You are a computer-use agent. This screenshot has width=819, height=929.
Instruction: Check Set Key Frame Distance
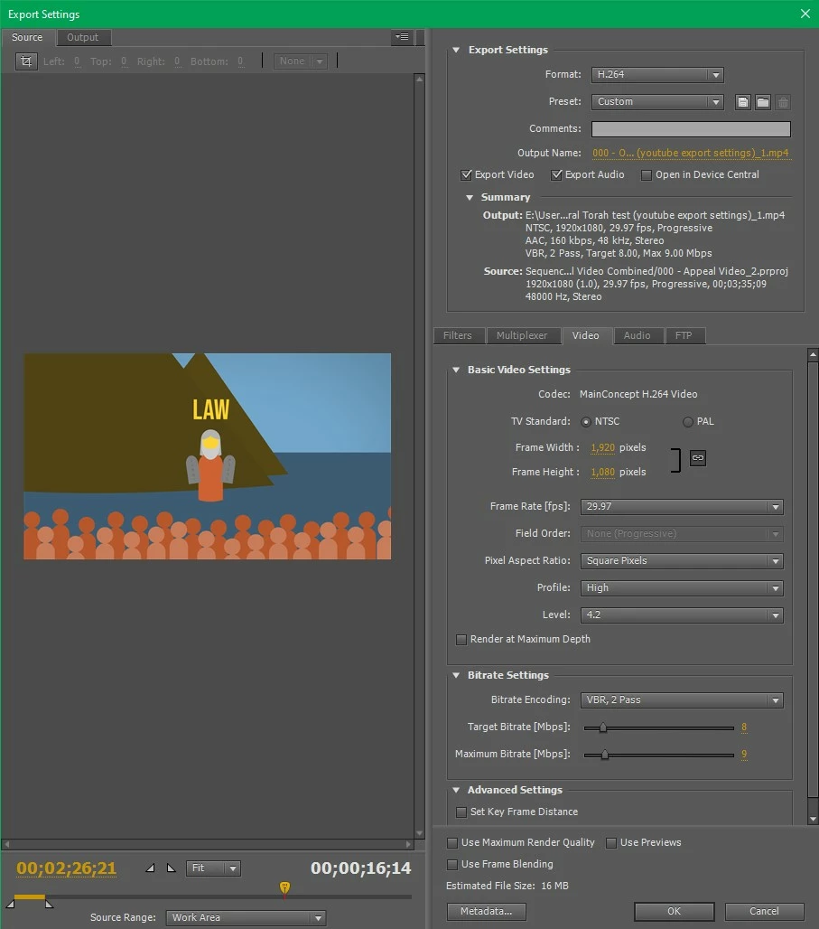(461, 812)
